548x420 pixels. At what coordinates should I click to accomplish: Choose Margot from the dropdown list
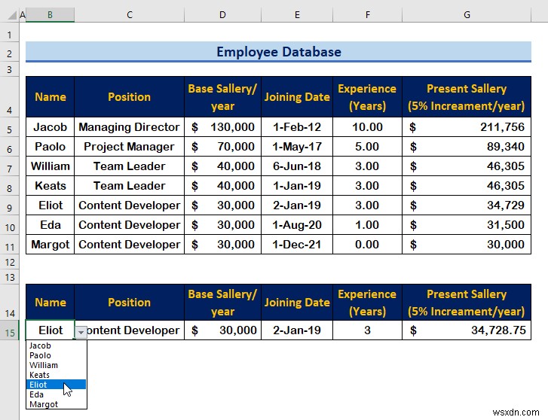[x=56, y=404]
